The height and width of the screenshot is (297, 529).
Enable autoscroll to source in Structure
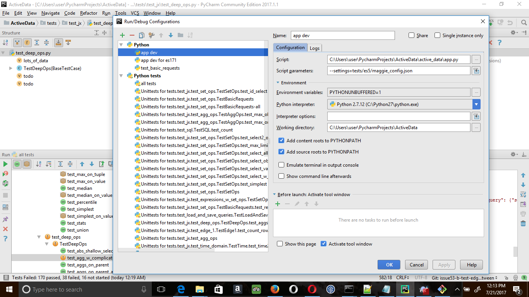[x=58, y=43]
